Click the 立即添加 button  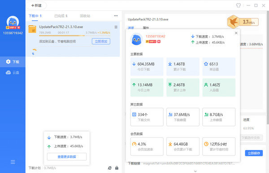[x=101, y=41]
